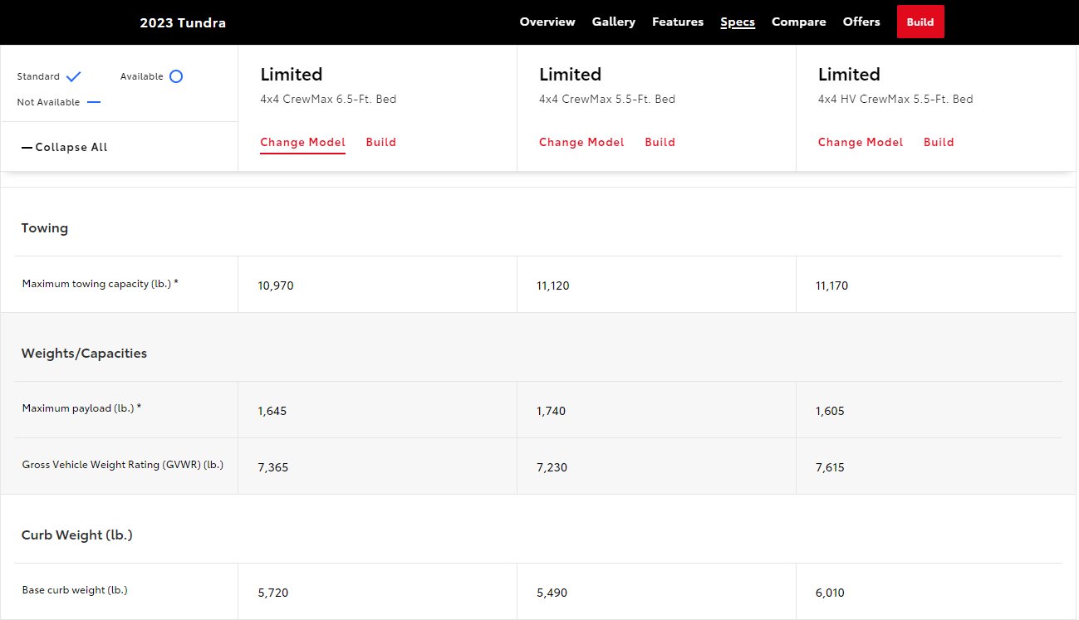The width and height of the screenshot is (1079, 620).
Task: Open the Gallery tab
Action: click(x=614, y=22)
